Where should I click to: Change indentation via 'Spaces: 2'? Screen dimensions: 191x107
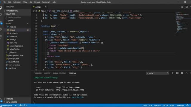158,106
